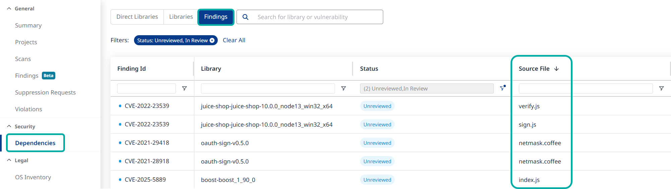Collapse the Legal sidebar section

[x=9, y=160]
